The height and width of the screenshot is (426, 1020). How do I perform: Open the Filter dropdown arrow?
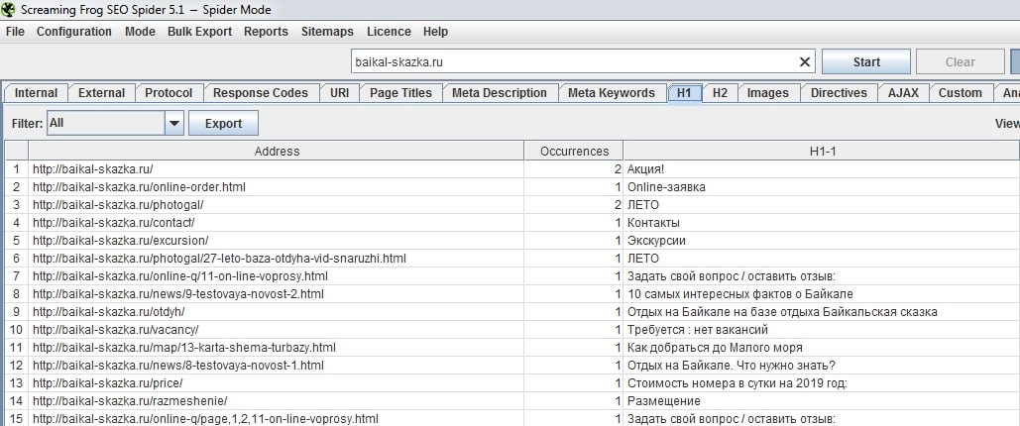point(174,123)
